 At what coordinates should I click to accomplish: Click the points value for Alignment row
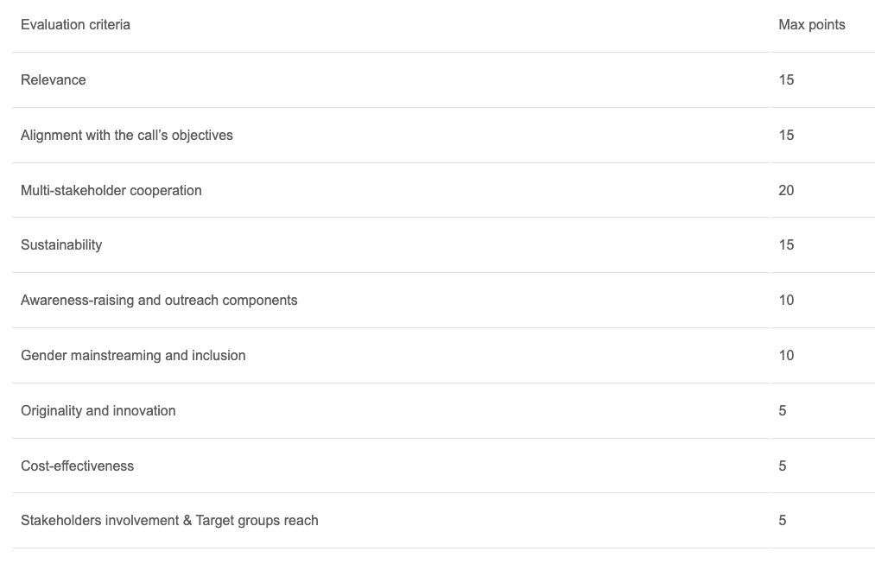(786, 136)
